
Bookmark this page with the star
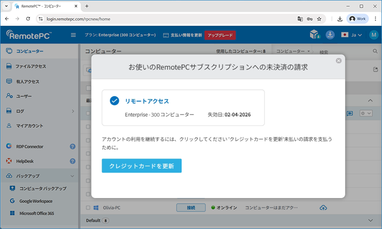pos(319,19)
